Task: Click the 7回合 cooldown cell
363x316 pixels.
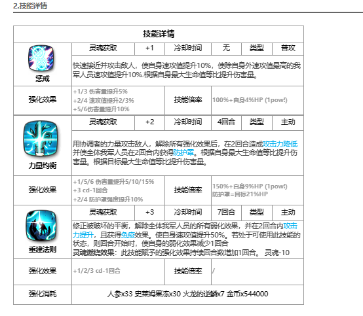Action: tap(226, 212)
